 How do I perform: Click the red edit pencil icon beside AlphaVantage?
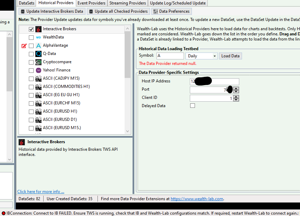tap(24, 46)
